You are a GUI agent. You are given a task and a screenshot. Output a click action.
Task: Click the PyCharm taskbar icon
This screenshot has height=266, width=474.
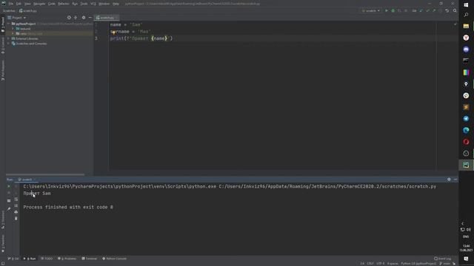pos(466,165)
